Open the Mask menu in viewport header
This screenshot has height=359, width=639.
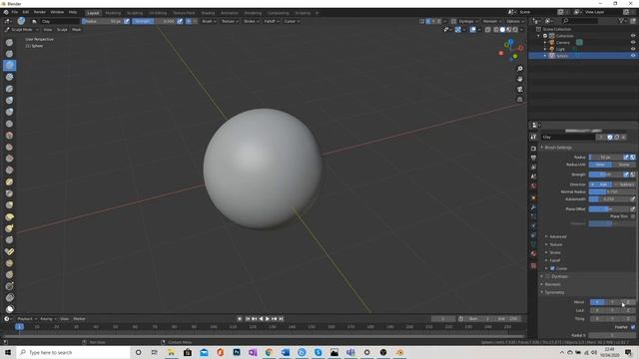pos(76,30)
